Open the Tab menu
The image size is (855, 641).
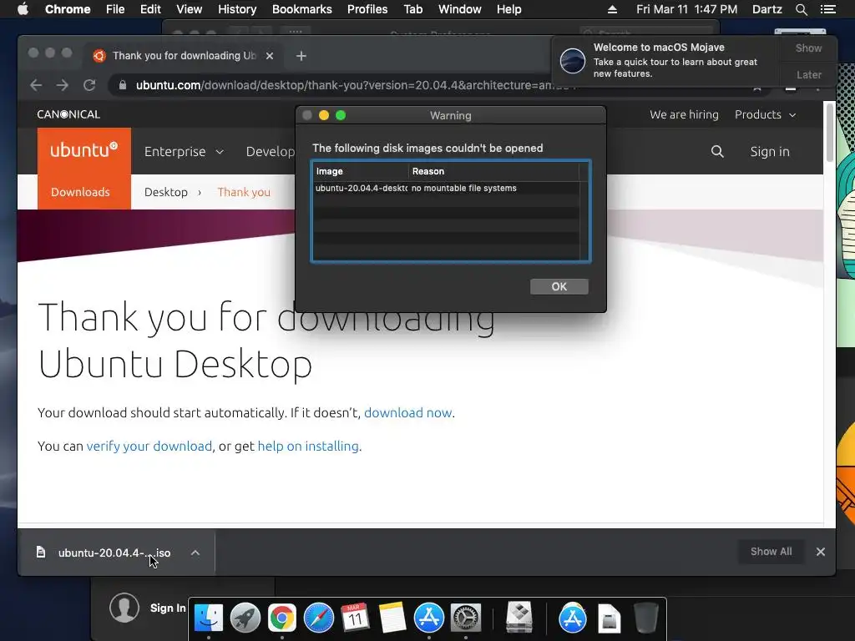tap(413, 9)
